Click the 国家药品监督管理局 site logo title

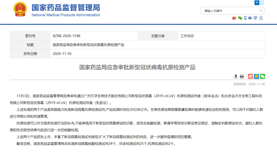[66, 8]
